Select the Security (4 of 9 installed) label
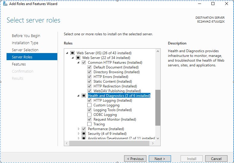The width and height of the screenshot is (234, 163). 107,133
